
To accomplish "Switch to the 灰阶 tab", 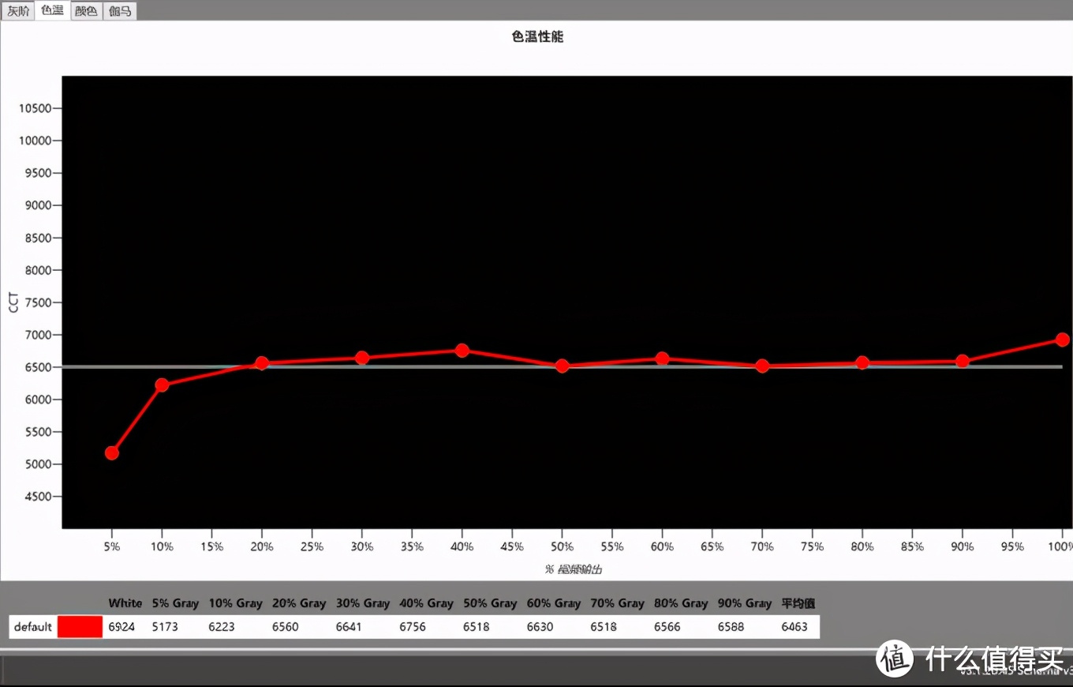I will [17, 10].
